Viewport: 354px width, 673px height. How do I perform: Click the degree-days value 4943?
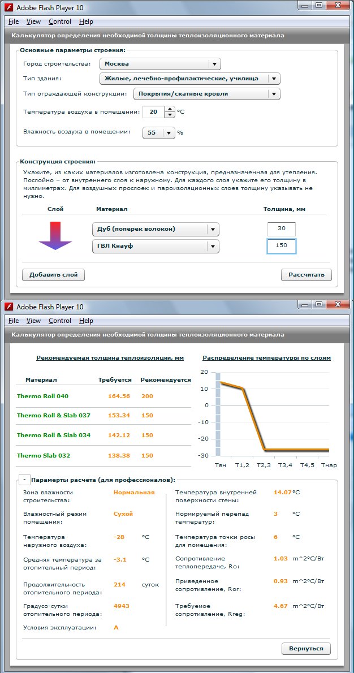point(122,606)
